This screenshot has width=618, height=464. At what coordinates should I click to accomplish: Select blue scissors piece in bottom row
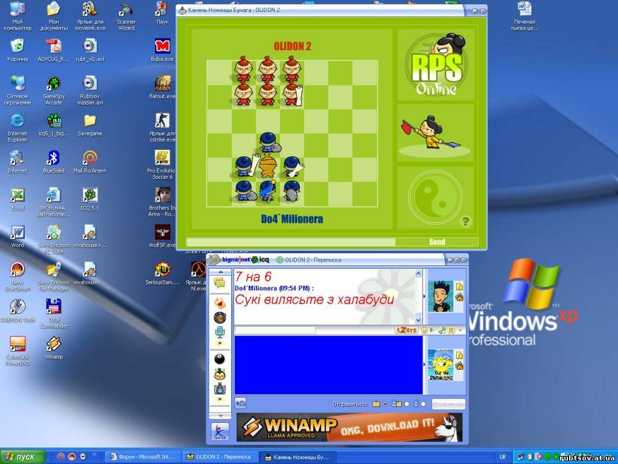(268, 191)
